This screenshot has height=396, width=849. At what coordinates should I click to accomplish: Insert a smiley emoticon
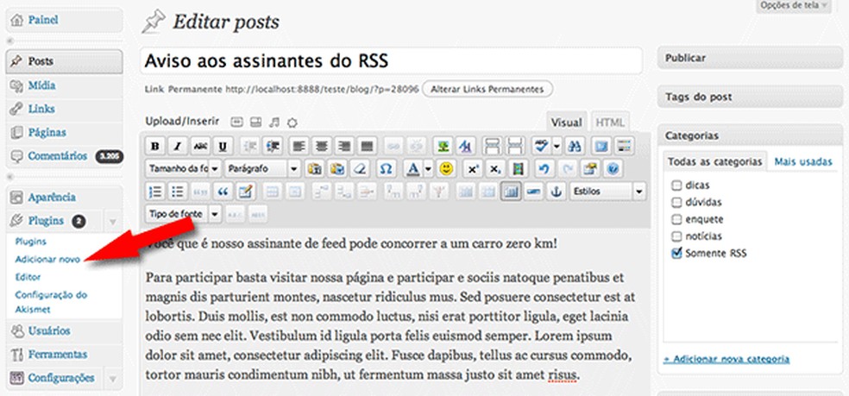tap(445, 169)
